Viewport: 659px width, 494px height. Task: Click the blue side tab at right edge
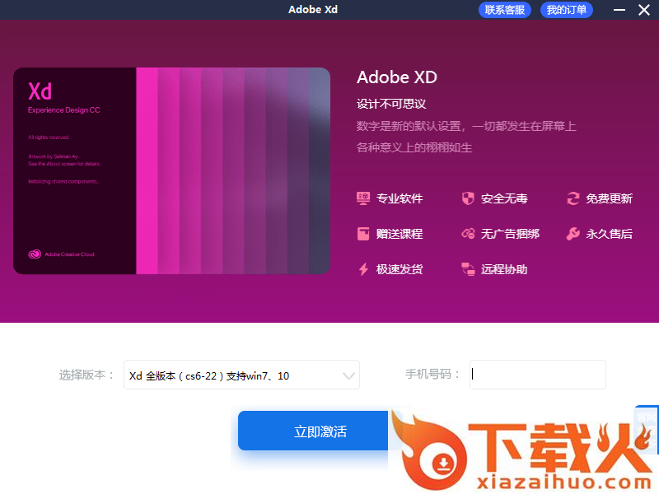(x=647, y=428)
